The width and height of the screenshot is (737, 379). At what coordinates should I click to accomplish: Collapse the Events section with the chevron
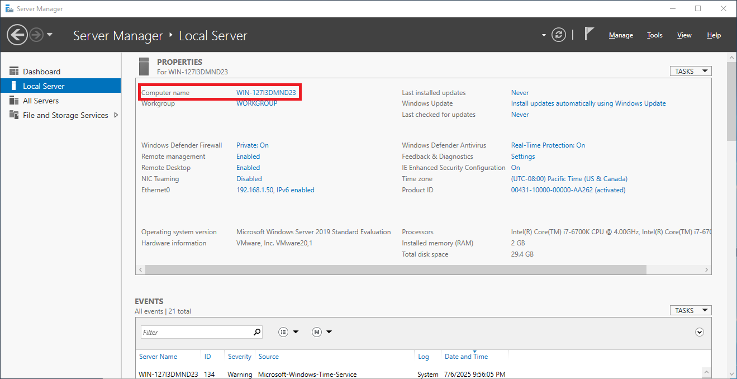699,331
